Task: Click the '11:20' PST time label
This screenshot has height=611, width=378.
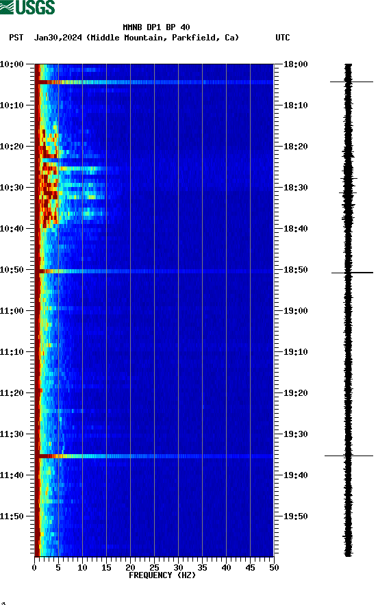Action: [x=12, y=393]
